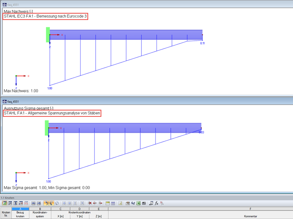Click the 0.03 value label in lower diagram
This screenshot has width=293, height=219.
pyautogui.click(x=201, y=132)
